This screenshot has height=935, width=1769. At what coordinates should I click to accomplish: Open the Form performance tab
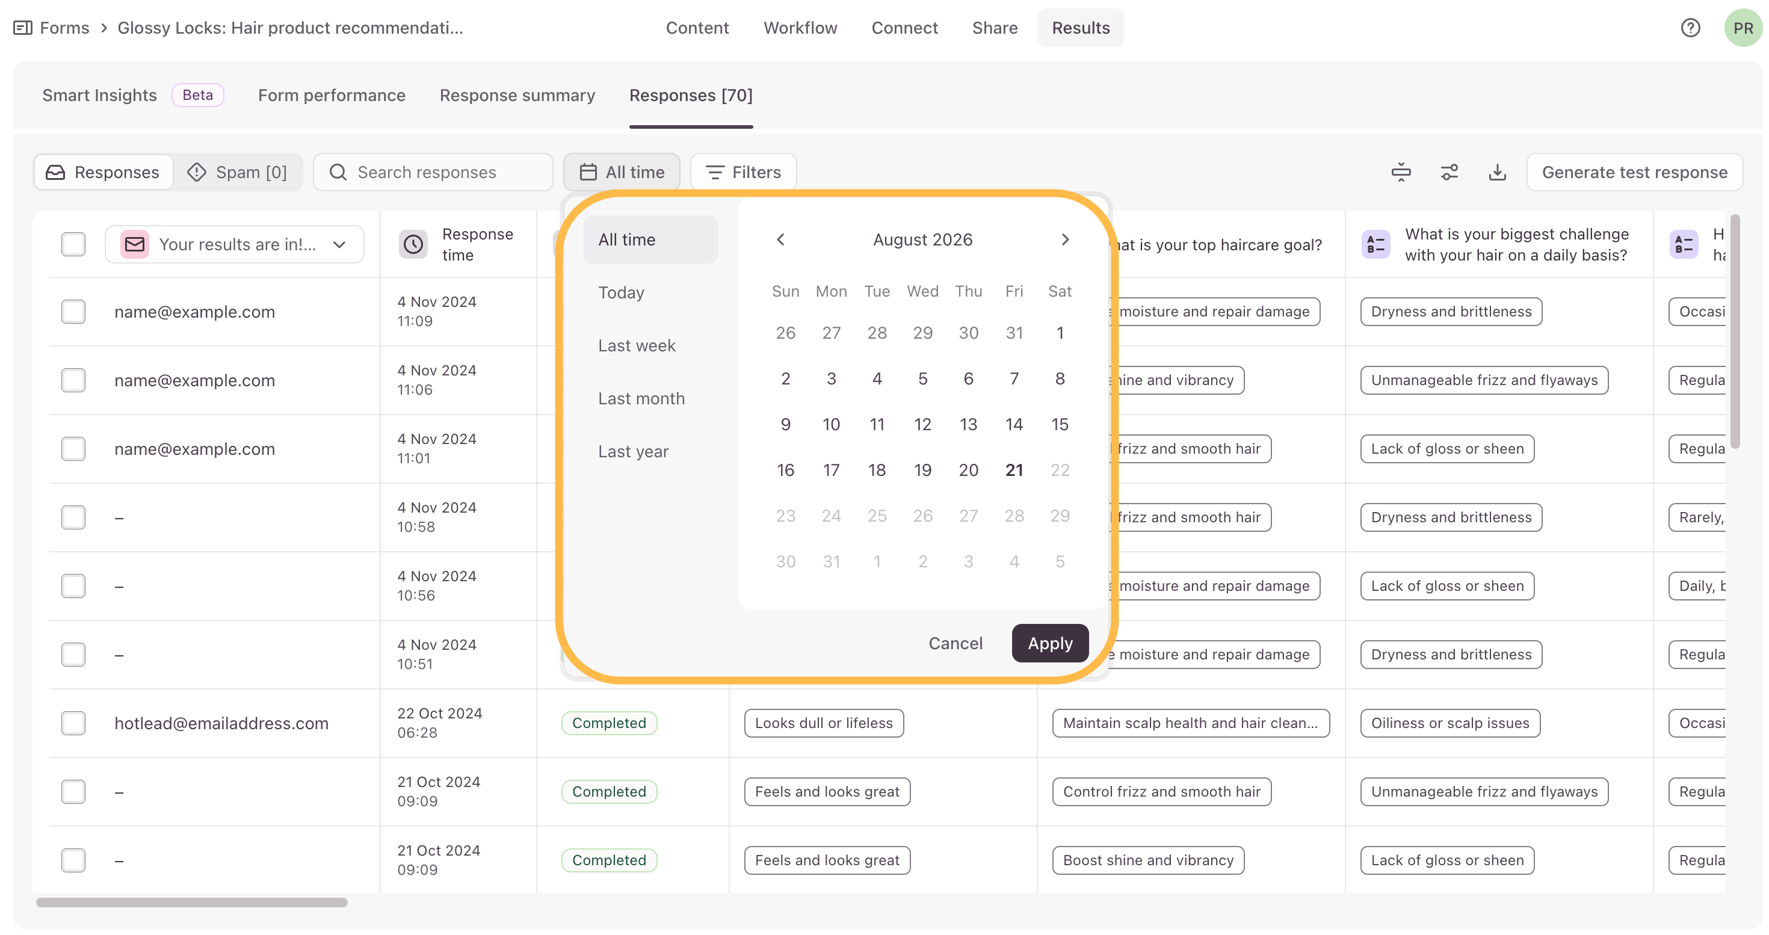pyautogui.click(x=332, y=96)
